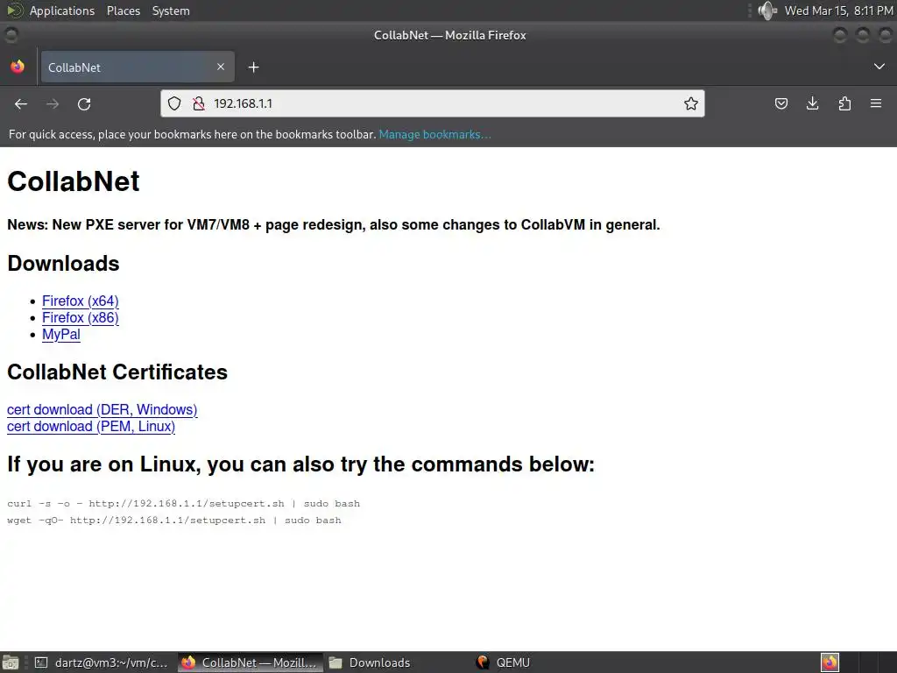
Task: Download the cert (PEM, Linux) link
Action: point(91,427)
